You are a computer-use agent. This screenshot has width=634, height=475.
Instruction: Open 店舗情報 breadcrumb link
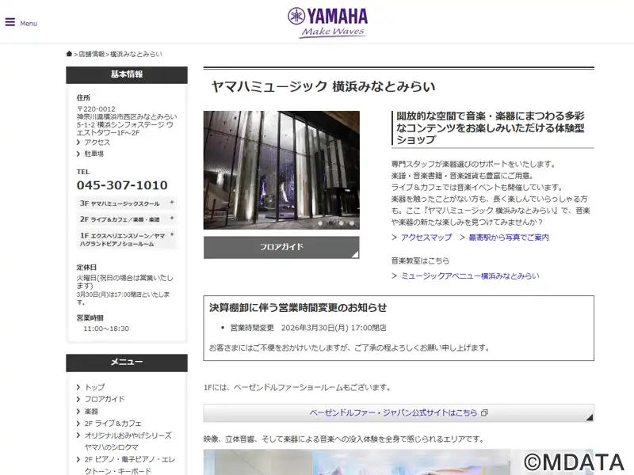(91, 54)
